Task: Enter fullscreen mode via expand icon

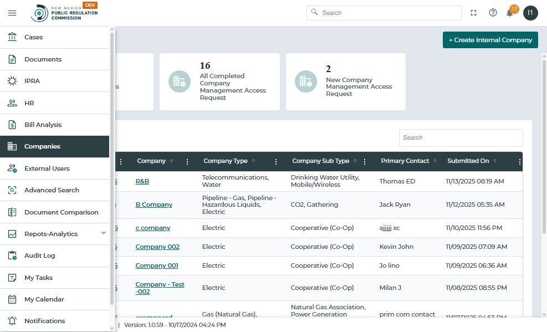Action: 473,13
